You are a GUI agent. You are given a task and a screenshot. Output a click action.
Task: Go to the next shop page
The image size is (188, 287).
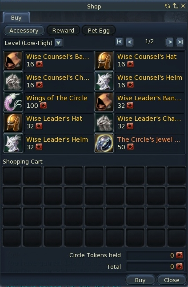point(170,42)
